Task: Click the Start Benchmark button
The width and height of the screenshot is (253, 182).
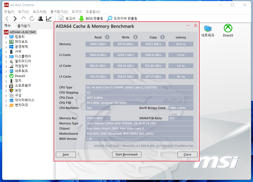Action: (x=127, y=154)
